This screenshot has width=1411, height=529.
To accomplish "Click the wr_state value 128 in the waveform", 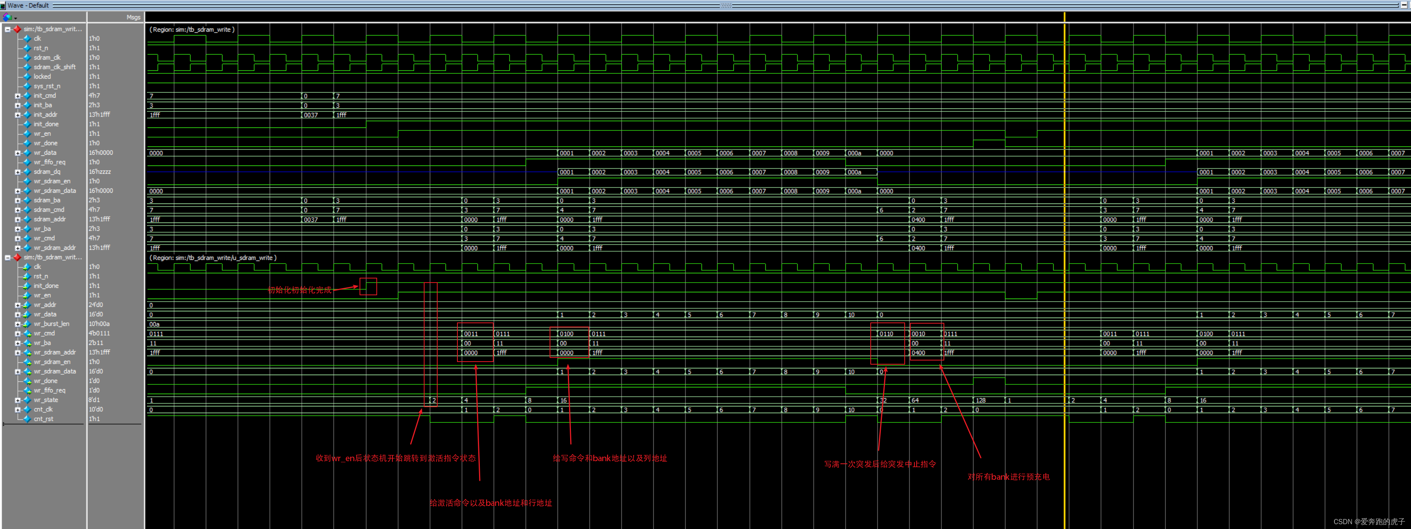I will pyautogui.click(x=980, y=400).
